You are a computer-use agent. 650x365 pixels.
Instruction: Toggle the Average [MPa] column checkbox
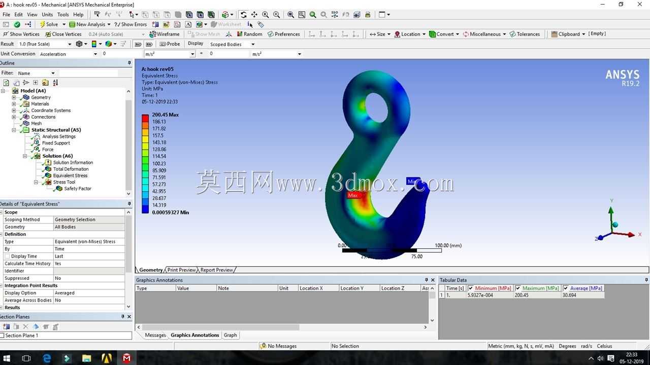click(566, 288)
